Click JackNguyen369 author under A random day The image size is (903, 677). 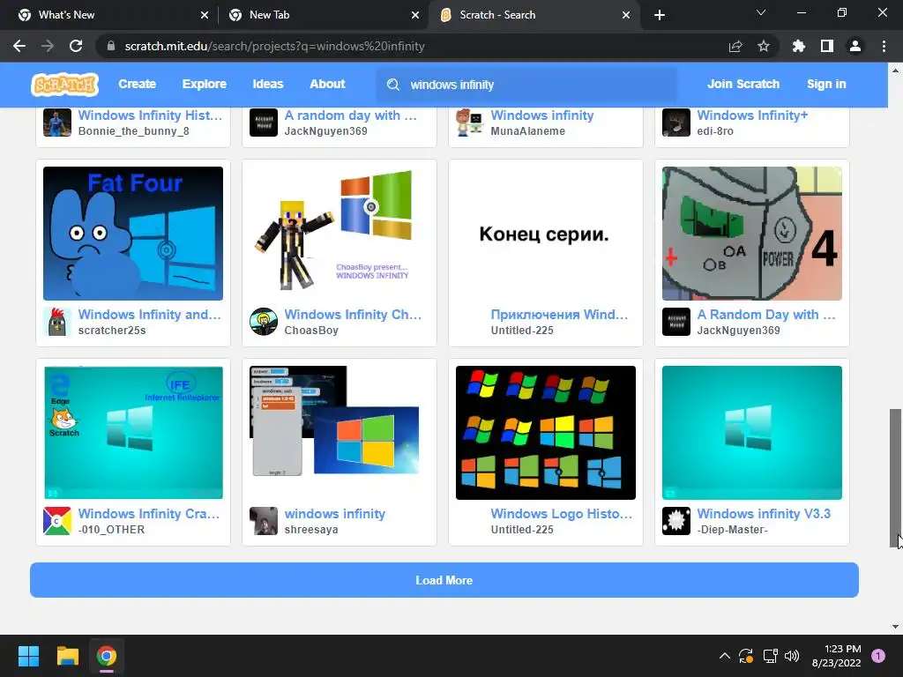[326, 131]
